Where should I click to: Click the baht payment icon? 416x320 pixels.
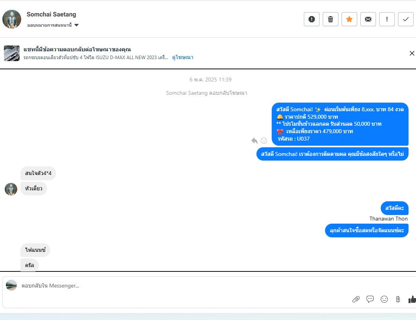click(x=398, y=299)
